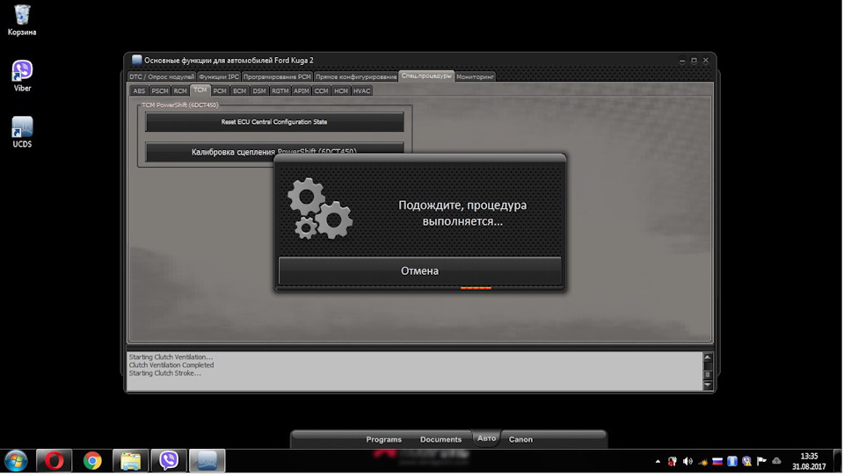This screenshot has width=844, height=476.
Task: Select the UCDS app taskbar button
Action: 207,461
